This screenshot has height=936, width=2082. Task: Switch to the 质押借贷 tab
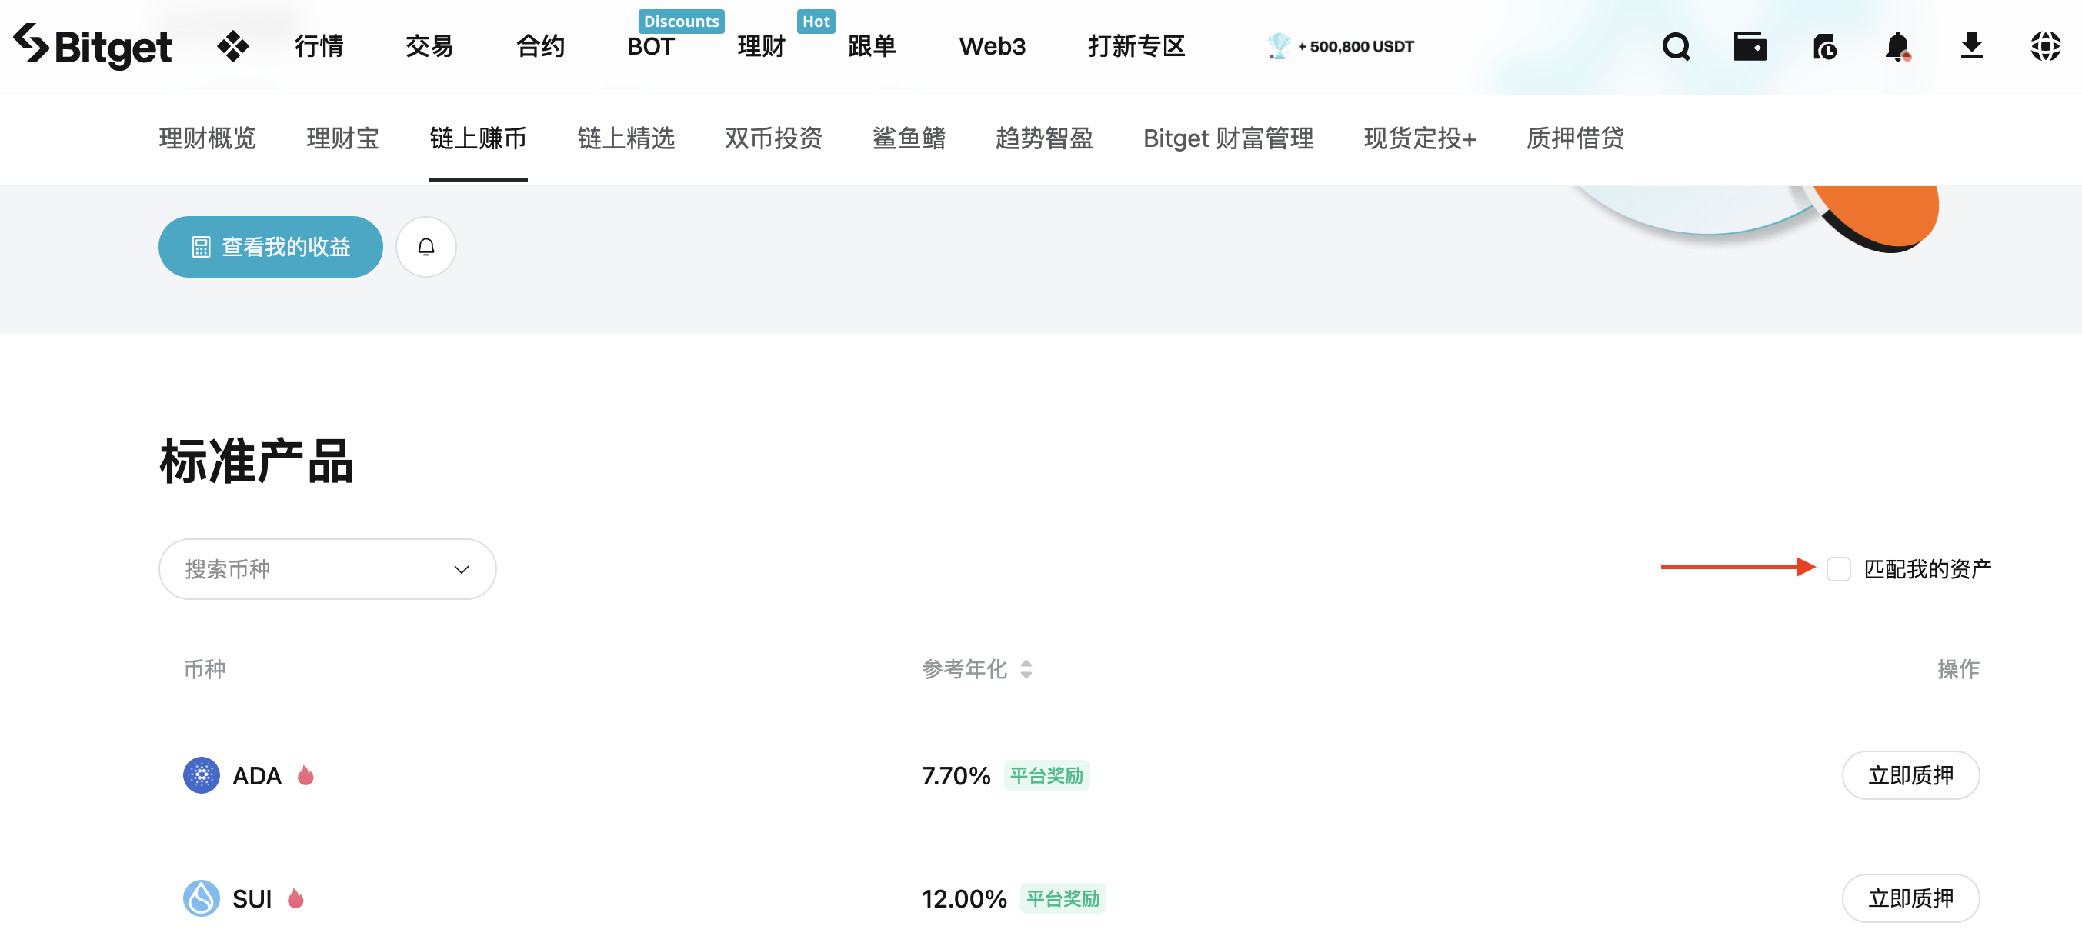1575,138
